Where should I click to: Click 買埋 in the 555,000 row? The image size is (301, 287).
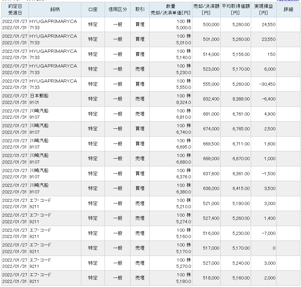pyautogui.click(x=140, y=84)
